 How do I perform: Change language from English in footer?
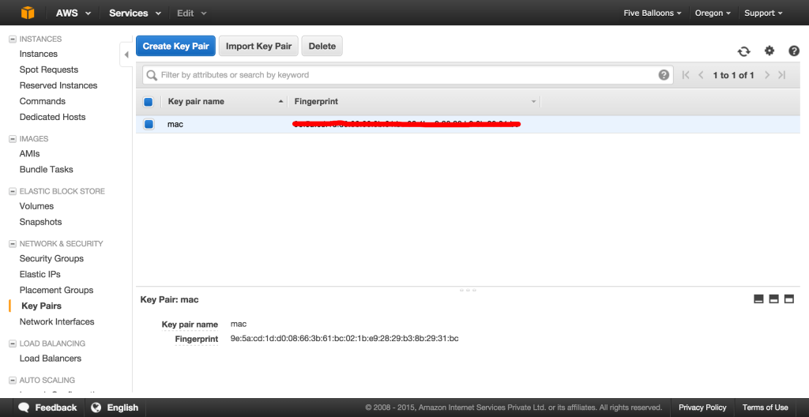point(114,408)
